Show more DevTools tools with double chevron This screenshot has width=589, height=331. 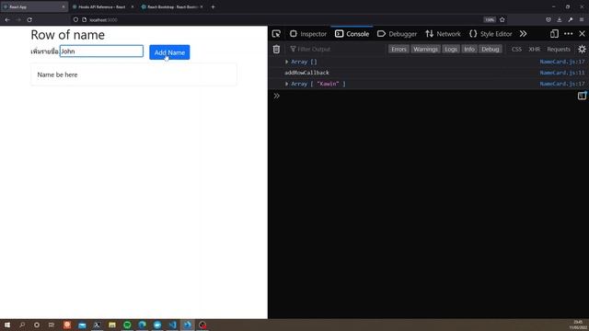[x=523, y=34]
